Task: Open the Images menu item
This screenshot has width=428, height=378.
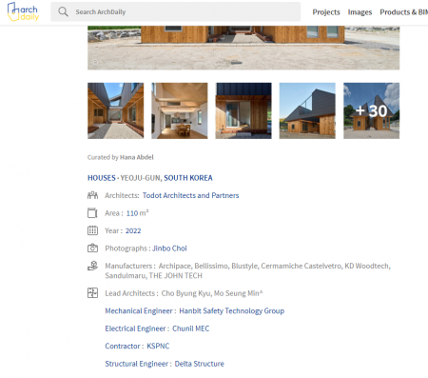Action: coord(360,12)
